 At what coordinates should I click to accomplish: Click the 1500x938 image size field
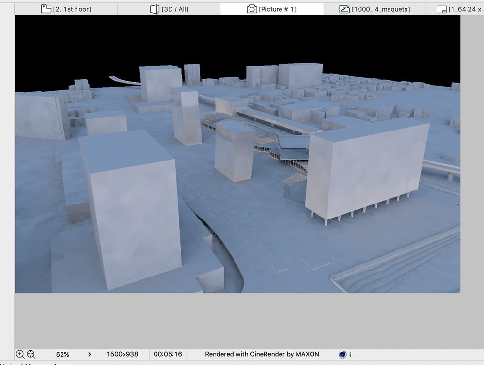121,354
